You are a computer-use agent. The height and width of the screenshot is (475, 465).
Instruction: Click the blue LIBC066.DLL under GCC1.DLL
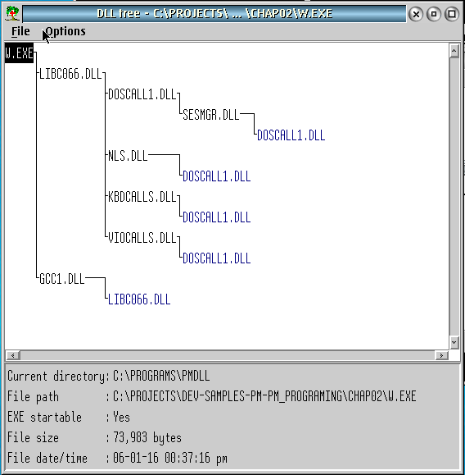[139, 299]
